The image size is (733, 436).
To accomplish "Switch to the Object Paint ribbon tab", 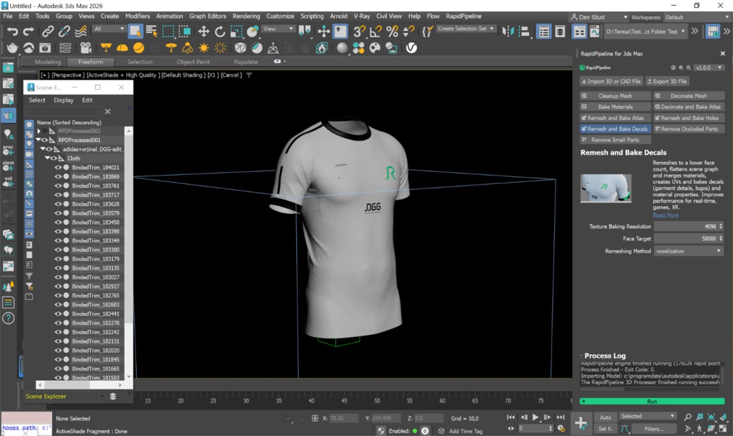I will tap(193, 62).
